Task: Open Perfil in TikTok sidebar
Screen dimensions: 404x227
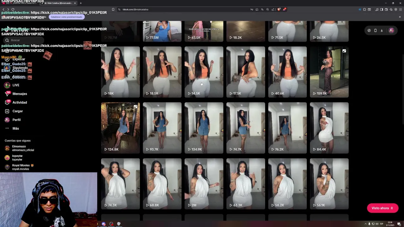Action: click(16, 120)
